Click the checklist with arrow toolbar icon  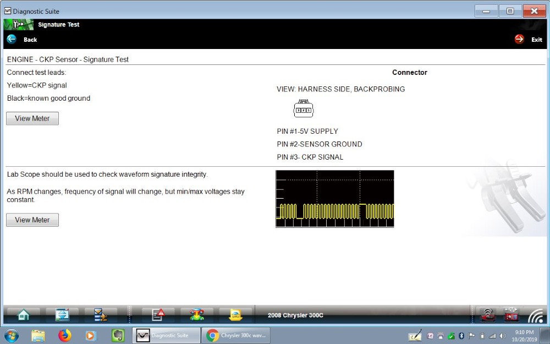pos(101,315)
